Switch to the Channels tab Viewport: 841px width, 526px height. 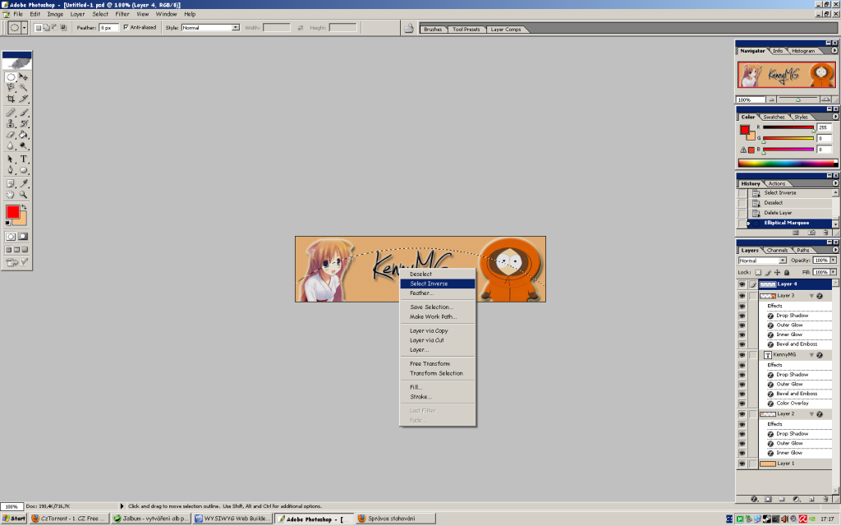(777, 250)
